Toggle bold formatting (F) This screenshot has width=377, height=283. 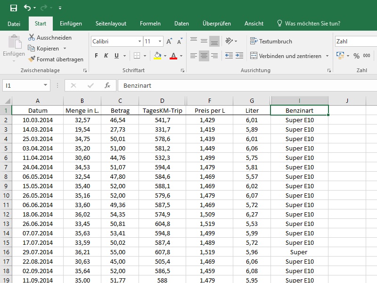(96, 56)
